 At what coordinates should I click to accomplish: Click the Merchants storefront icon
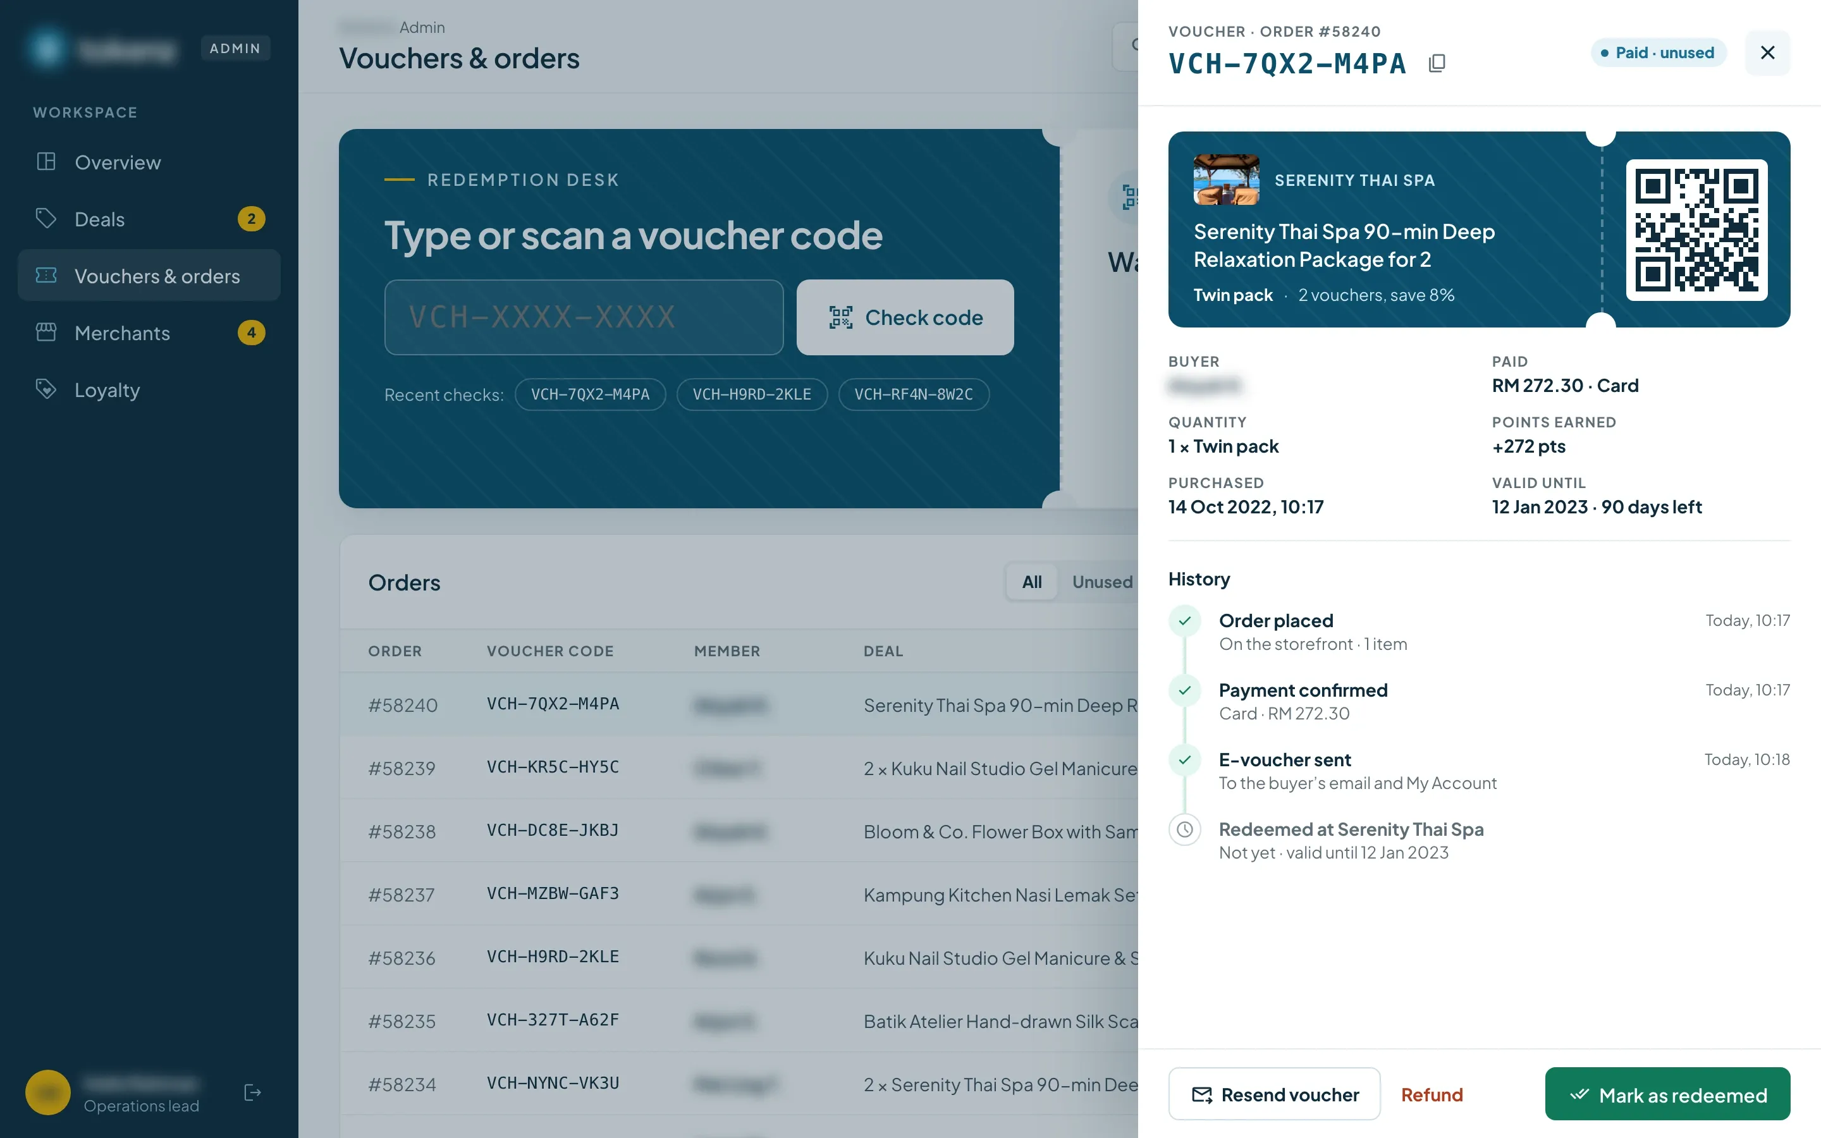(46, 333)
